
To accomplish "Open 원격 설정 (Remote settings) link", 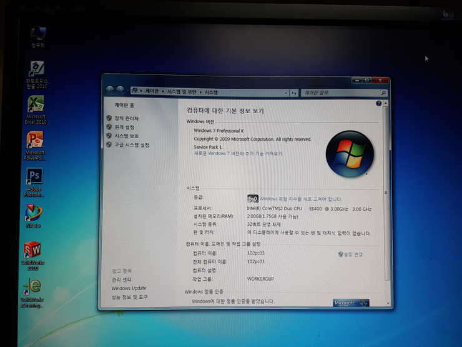I will (124, 127).
